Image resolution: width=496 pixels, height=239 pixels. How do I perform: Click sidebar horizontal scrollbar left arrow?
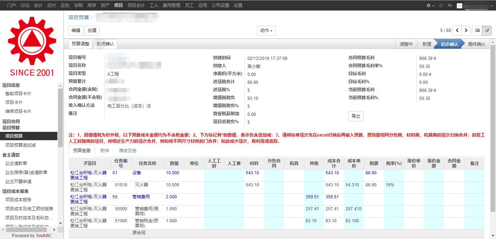tap(3, 230)
